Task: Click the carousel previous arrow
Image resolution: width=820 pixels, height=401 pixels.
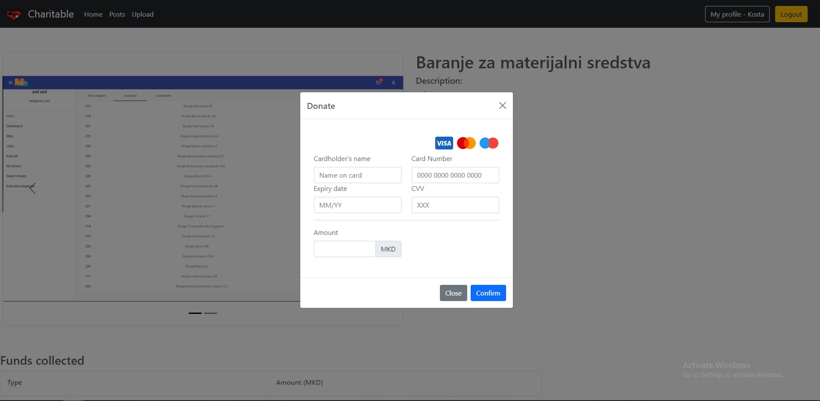Action: coord(32,188)
